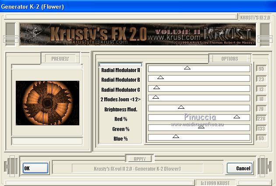Click the Brightness Mod. label
This screenshot has height=186, width=276.
pos(120,110)
